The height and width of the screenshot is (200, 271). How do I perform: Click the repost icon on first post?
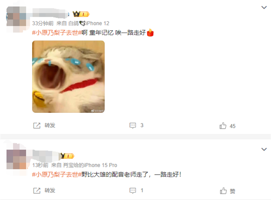37,126
